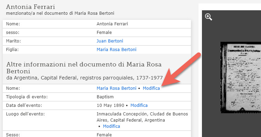261x137 pixels.
Task: Select the Baptism event type value
Action: tap(105, 97)
